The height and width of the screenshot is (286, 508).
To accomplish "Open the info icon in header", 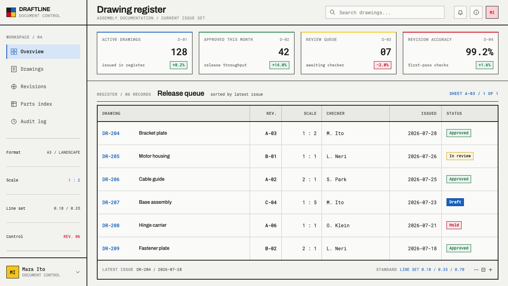I will pos(476,12).
